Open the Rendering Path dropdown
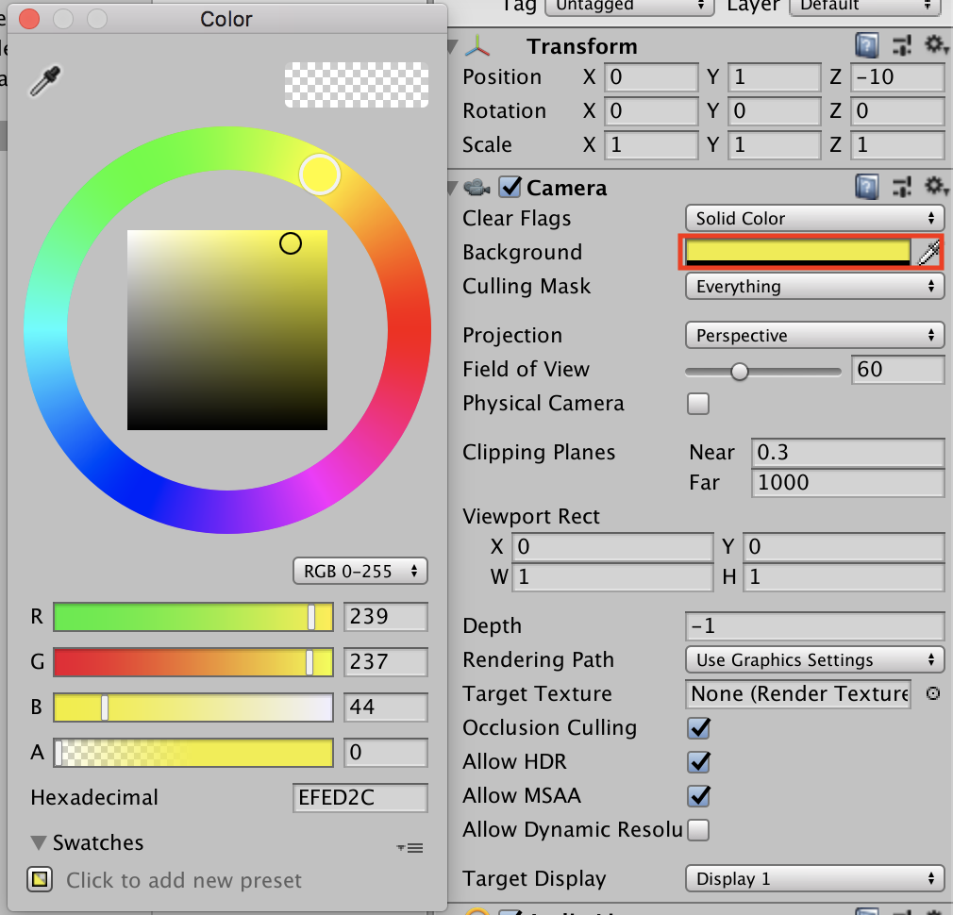953x915 pixels. [x=813, y=660]
